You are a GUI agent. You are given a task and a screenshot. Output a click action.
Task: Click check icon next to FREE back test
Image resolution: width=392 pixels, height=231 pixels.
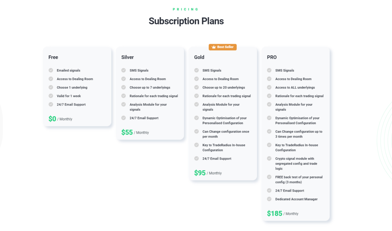[x=269, y=177]
